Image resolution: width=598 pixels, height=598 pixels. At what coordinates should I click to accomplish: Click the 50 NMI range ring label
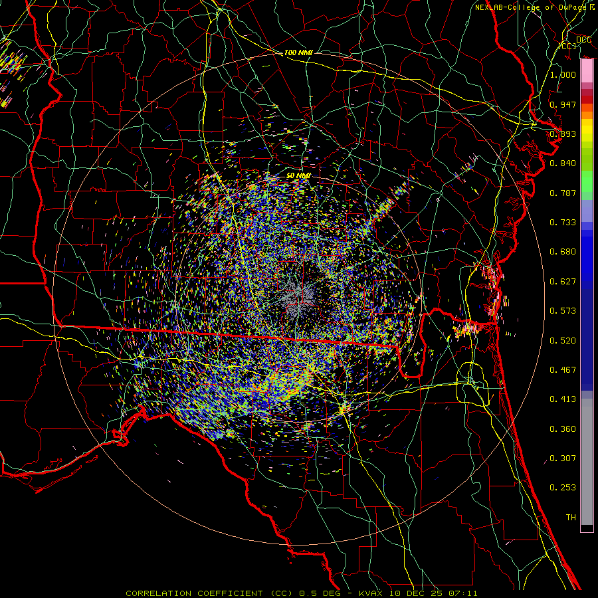pyautogui.click(x=298, y=175)
